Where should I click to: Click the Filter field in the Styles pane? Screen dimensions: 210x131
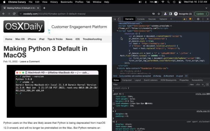pyautogui.click(x=150, y=85)
